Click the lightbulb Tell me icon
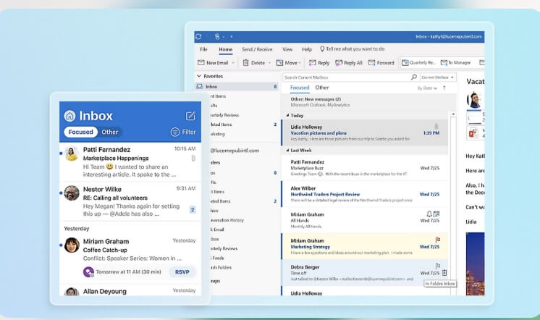Image resolution: width=540 pixels, height=320 pixels. click(322, 49)
